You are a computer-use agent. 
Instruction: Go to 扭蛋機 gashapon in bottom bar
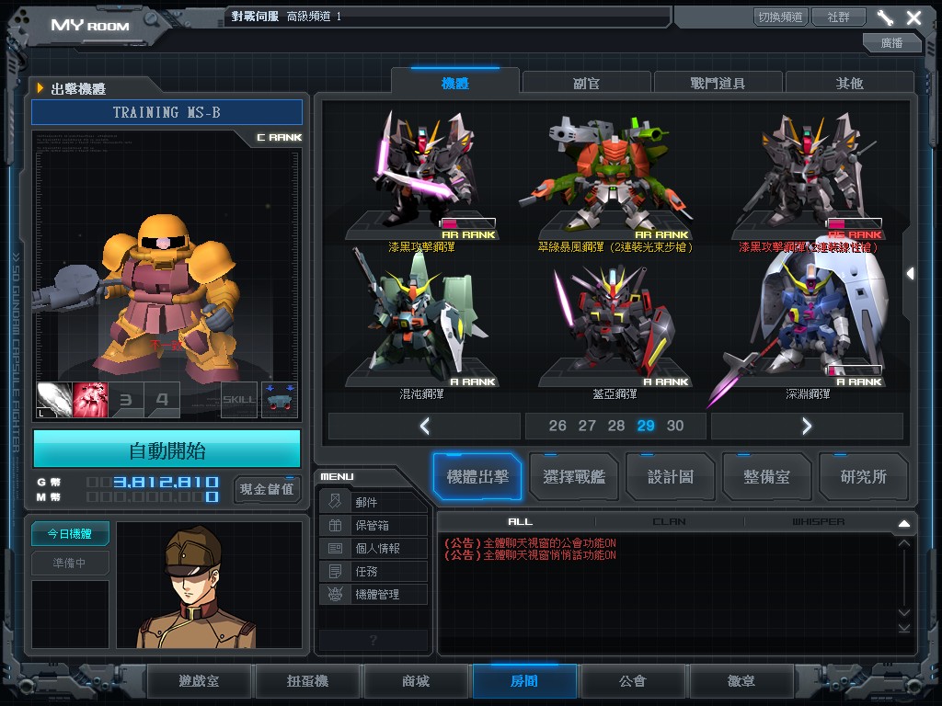click(x=307, y=681)
